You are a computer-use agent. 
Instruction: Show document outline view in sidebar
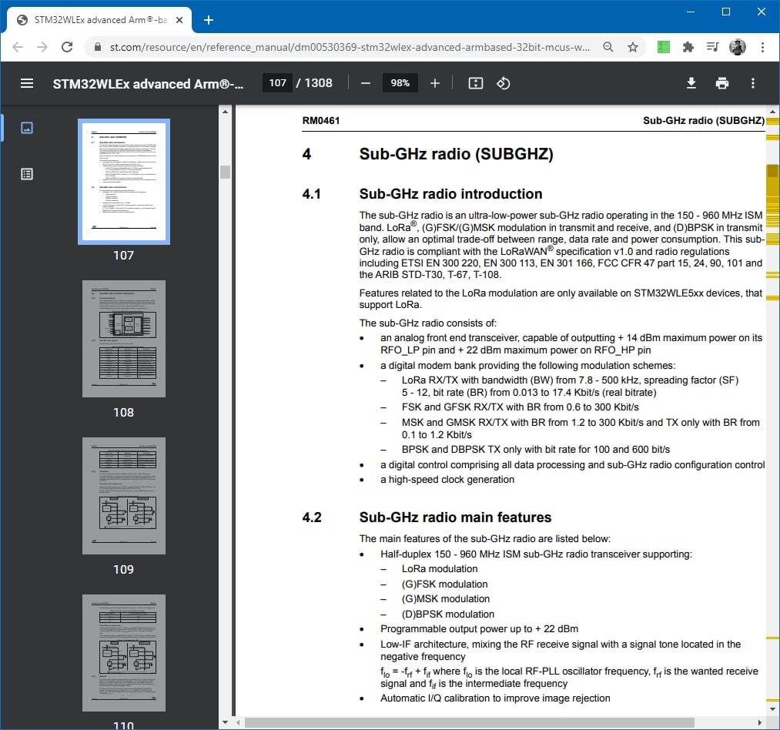pyautogui.click(x=27, y=174)
